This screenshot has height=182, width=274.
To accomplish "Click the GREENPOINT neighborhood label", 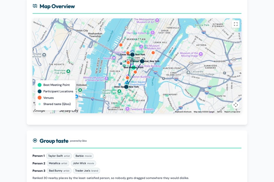I will coord(170,95).
